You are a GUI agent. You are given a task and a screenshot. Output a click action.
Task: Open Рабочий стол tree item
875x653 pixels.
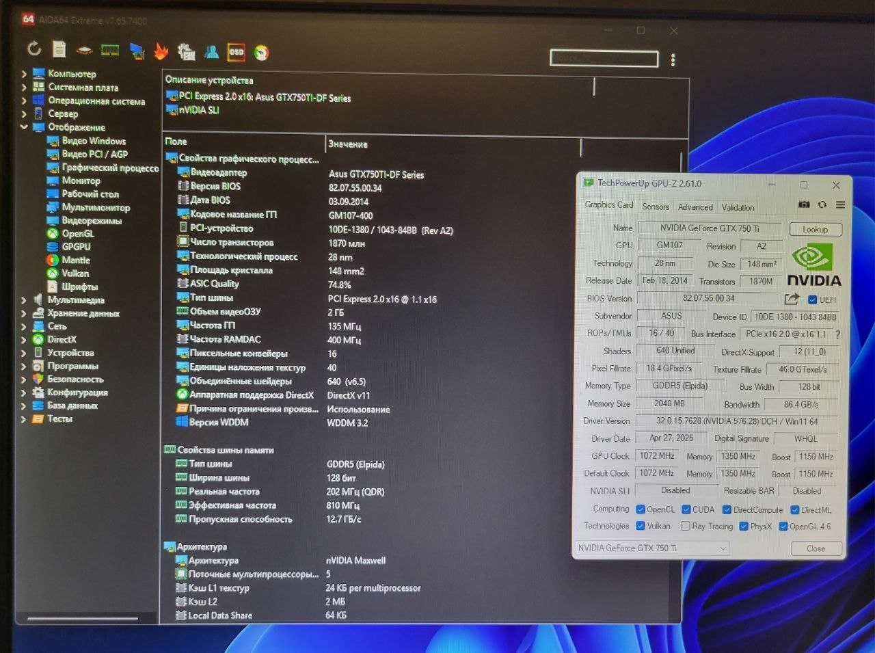click(x=90, y=194)
